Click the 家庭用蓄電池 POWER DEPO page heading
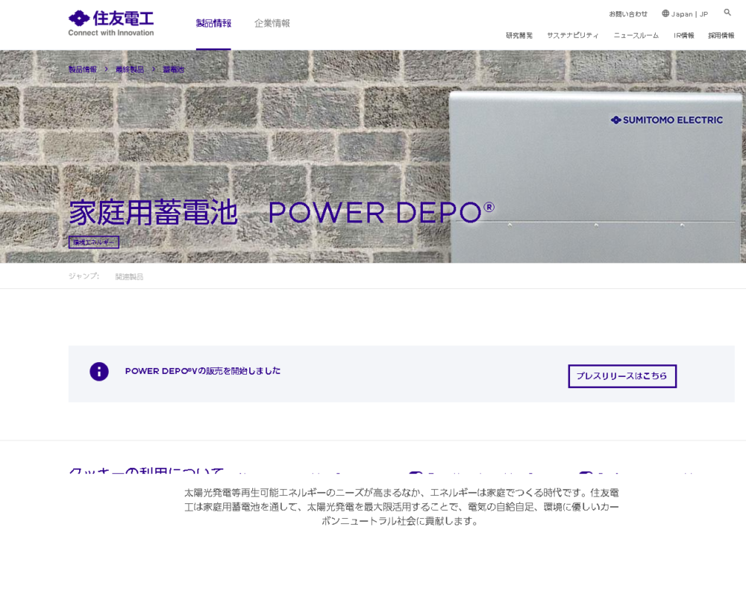This screenshot has height=589, width=746. click(x=282, y=212)
